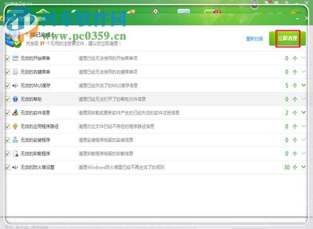This screenshot has width=313, height=229.
Task: Click the 无效的应用程序路径 signpost icon
Action: (x=15, y=126)
